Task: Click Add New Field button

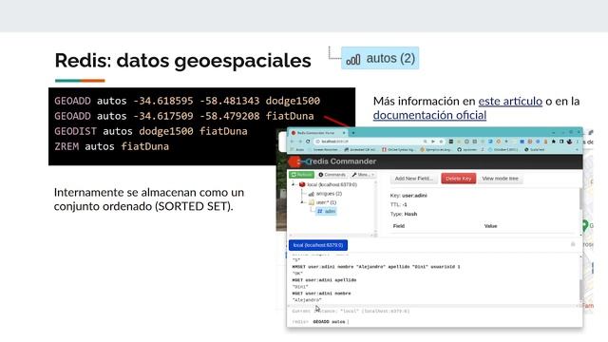Action: 414,179
